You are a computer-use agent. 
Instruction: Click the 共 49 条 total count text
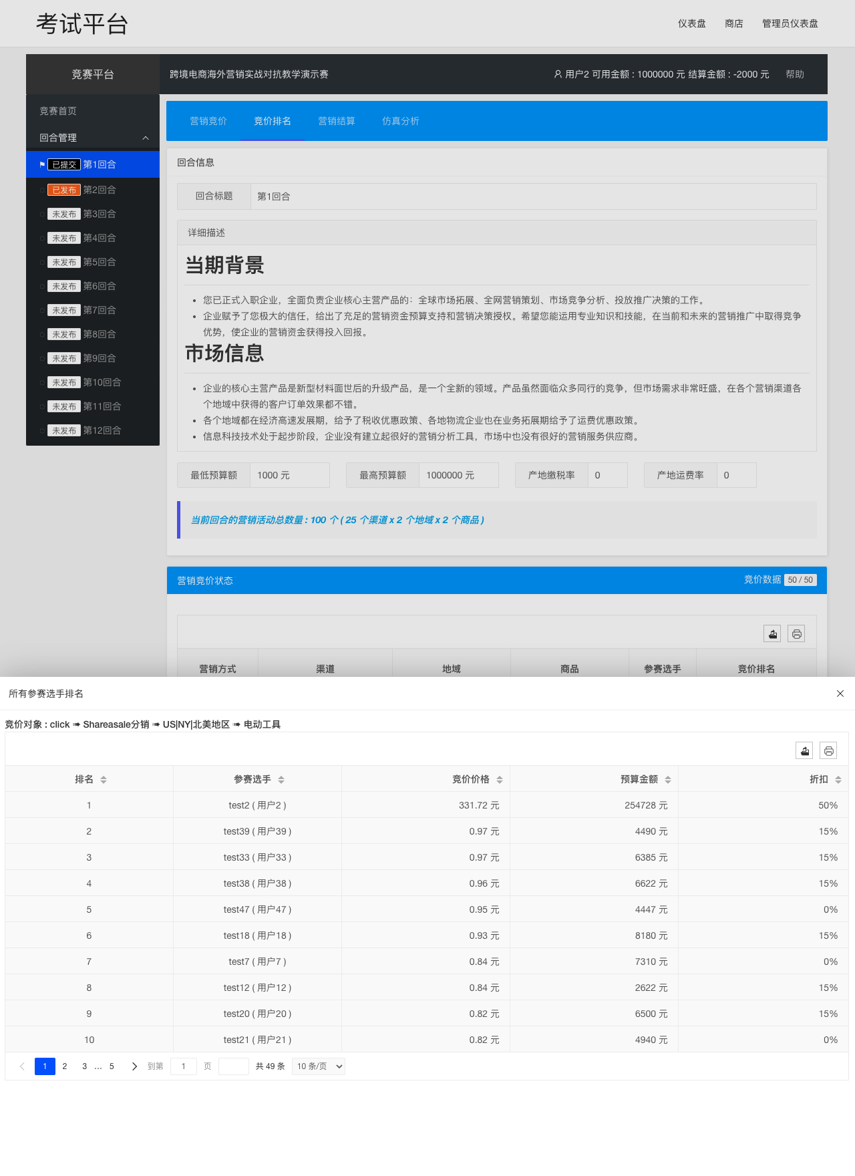[271, 1066]
